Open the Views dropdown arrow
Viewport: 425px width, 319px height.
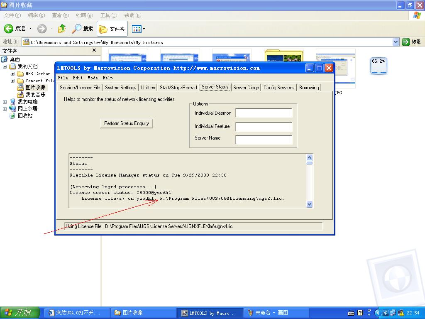coord(144,29)
